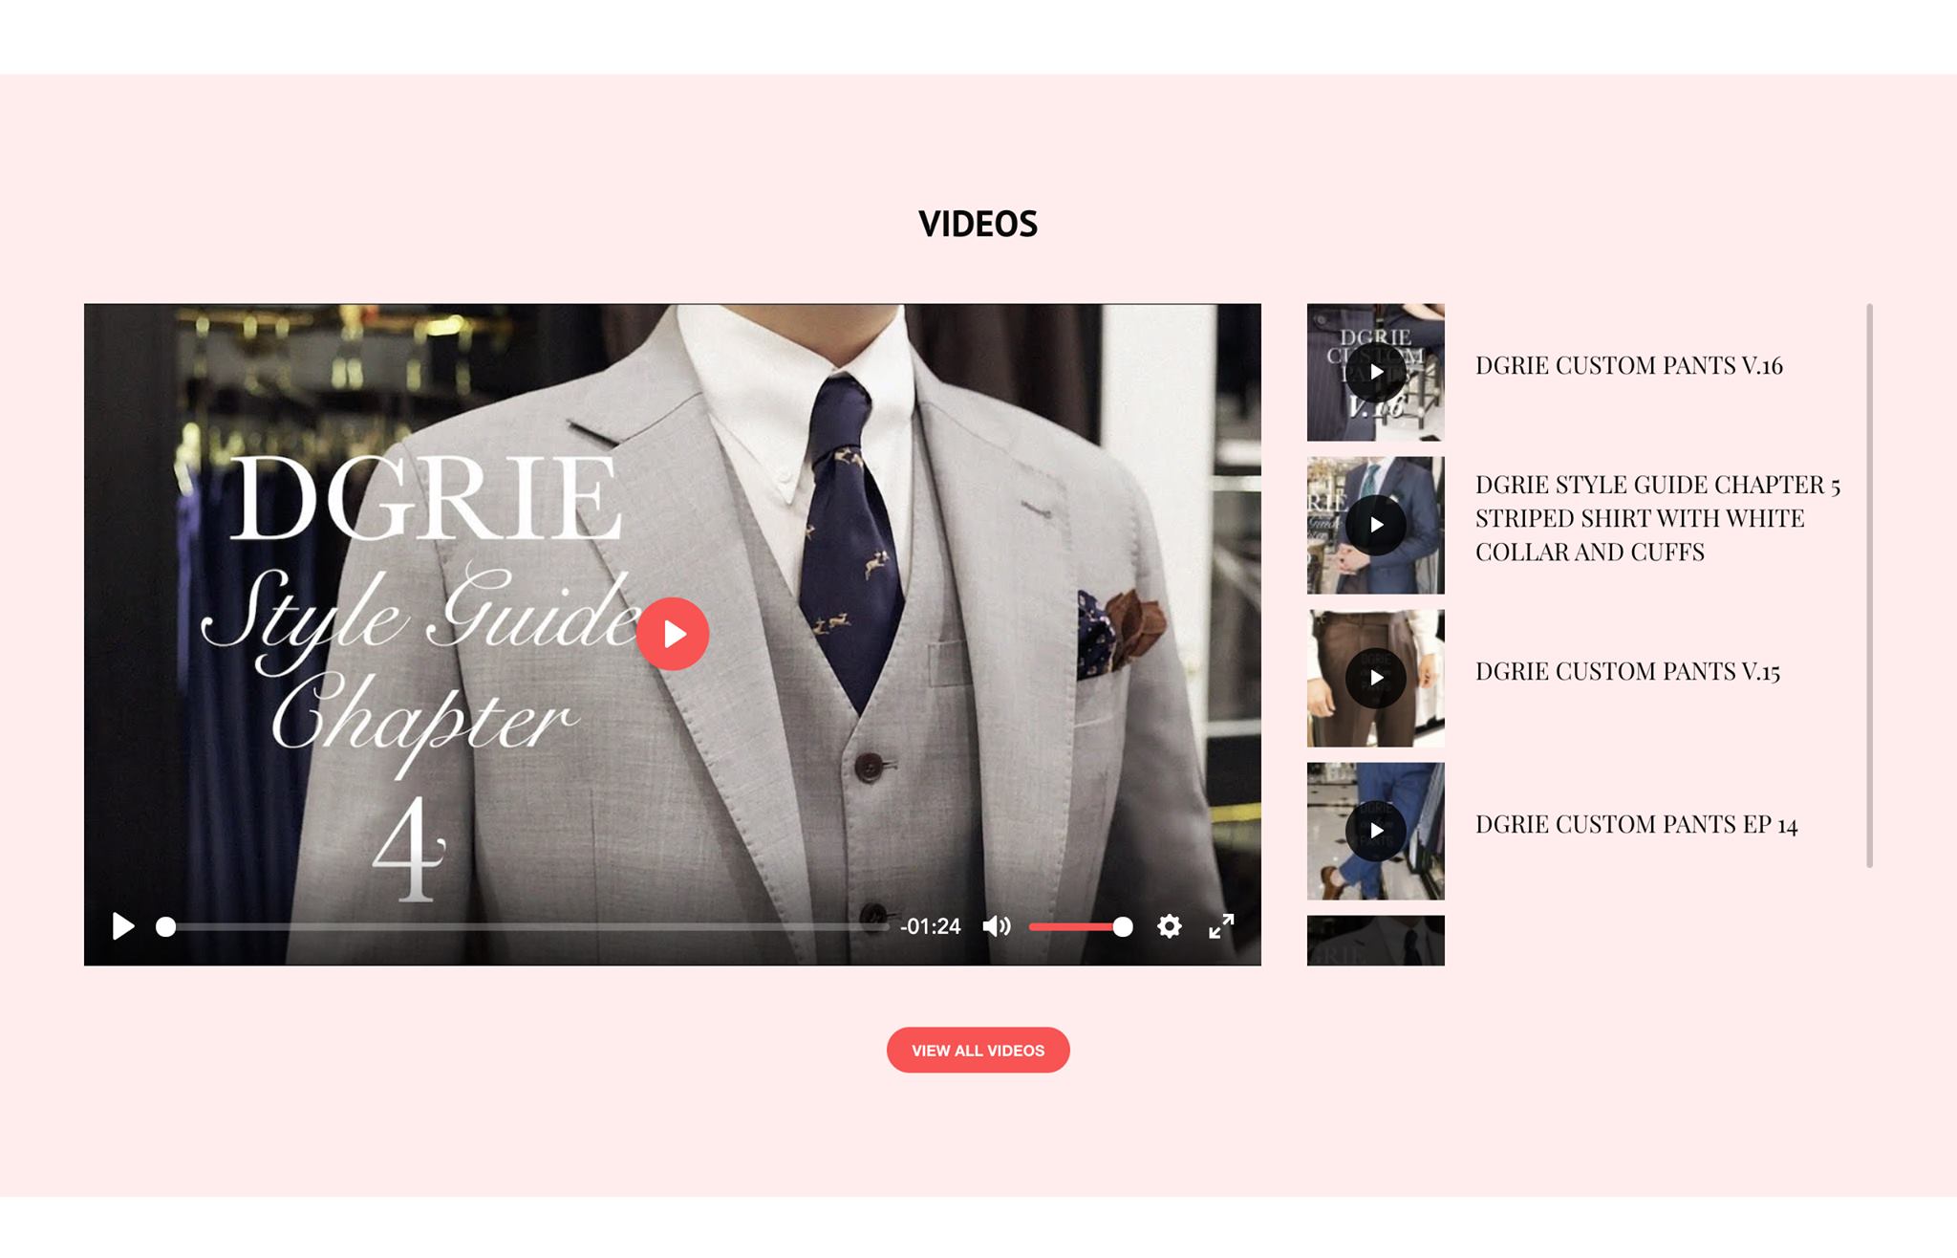Click the playlist vertical scrollbar
Screen dimensions: 1957x1258
coord(1869,585)
